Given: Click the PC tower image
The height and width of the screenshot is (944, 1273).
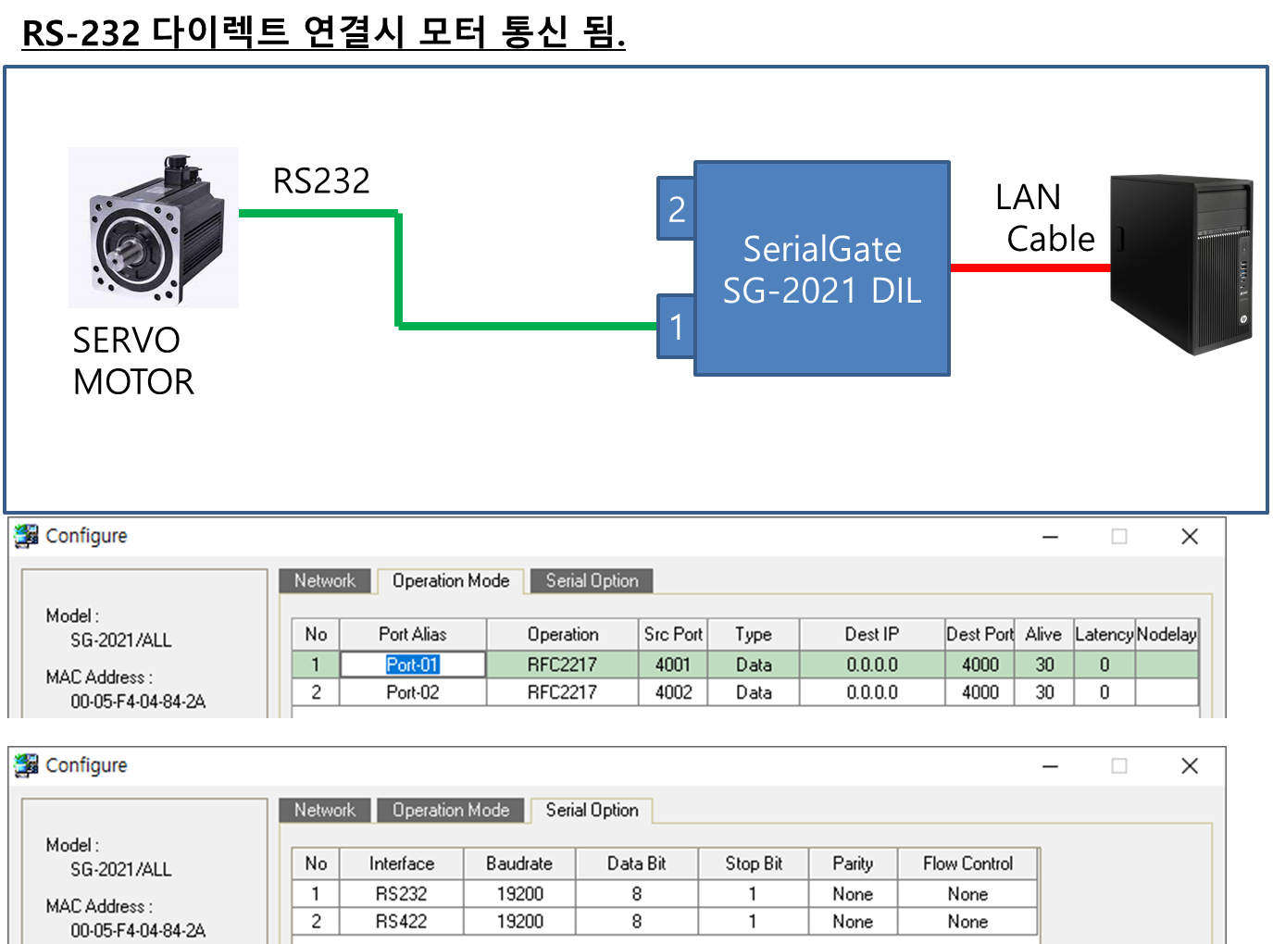Looking at the screenshot, I should pyautogui.click(x=1181, y=265).
